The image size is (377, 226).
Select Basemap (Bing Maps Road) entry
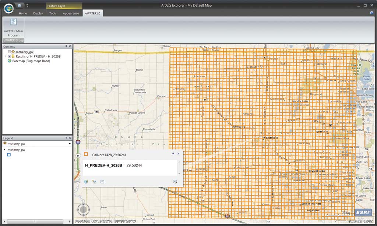[x=31, y=61]
